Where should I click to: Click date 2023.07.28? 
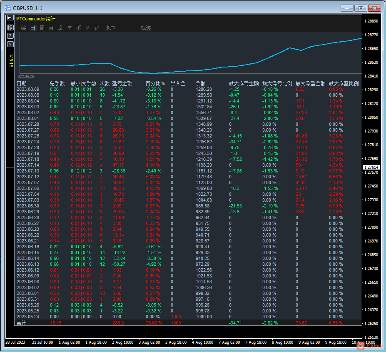point(28,125)
